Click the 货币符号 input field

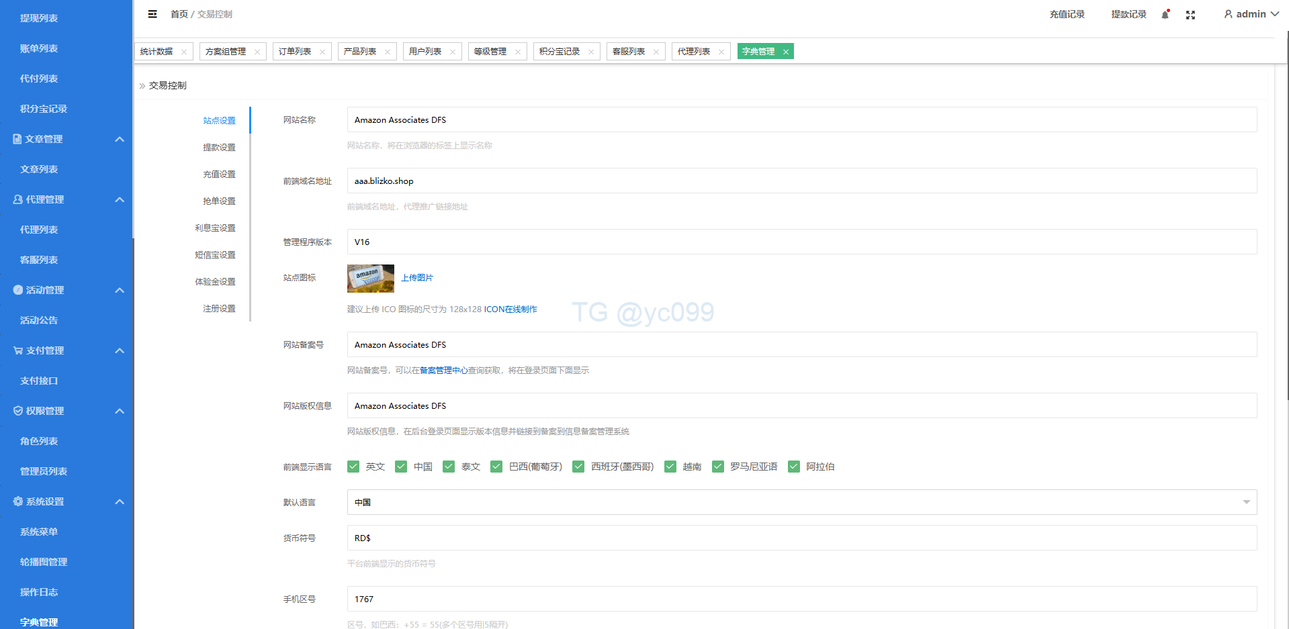[x=801, y=538]
